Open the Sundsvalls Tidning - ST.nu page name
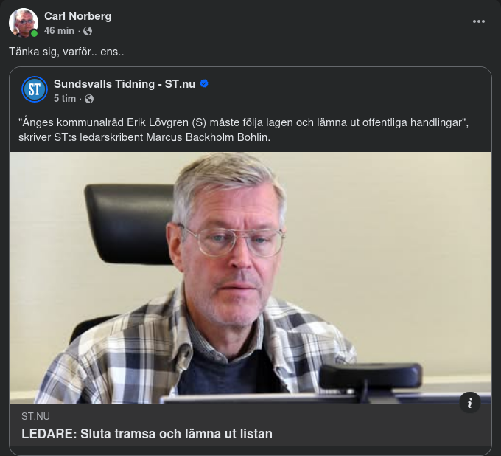Viewport: 501px width, 456px height. [x=124, y=83]
